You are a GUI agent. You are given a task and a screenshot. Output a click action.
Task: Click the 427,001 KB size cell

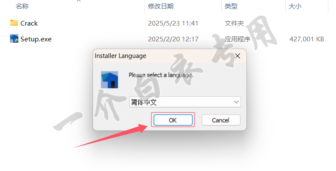[307, 39]
